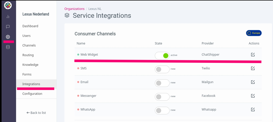Go to the Routing menu item
The image size is (273, 122).
[x=28, y=55]
